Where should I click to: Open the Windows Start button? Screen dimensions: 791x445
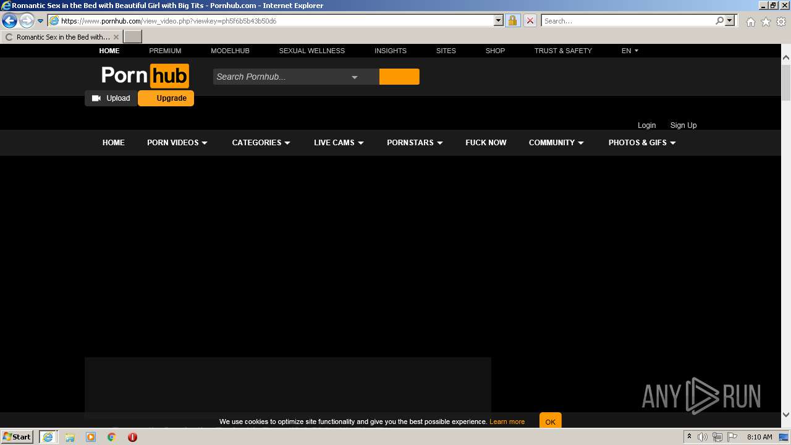[x=17, y=437]
